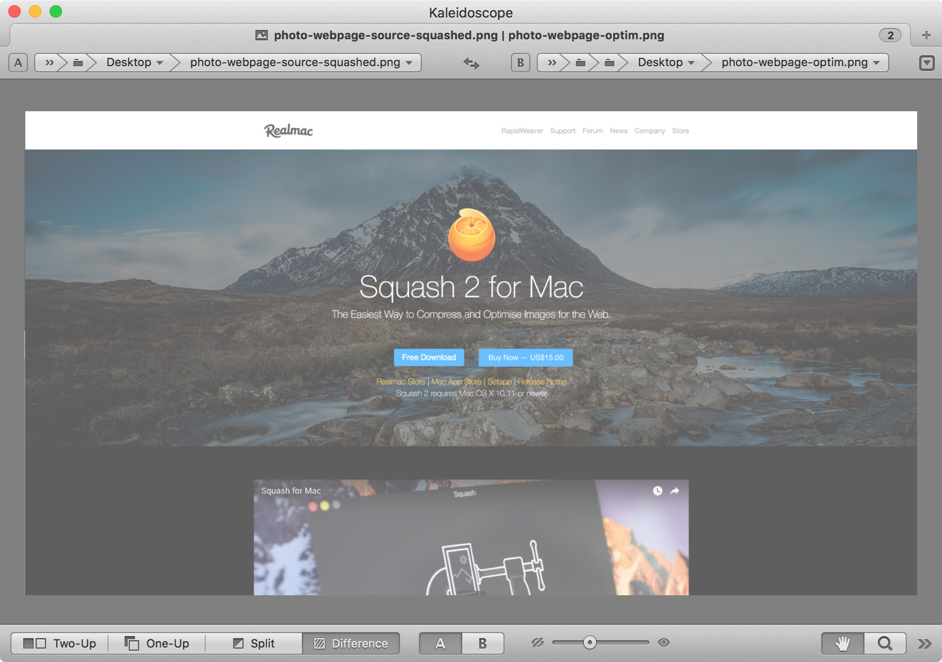Click Store nav link in image

click(x=680, y=131)
